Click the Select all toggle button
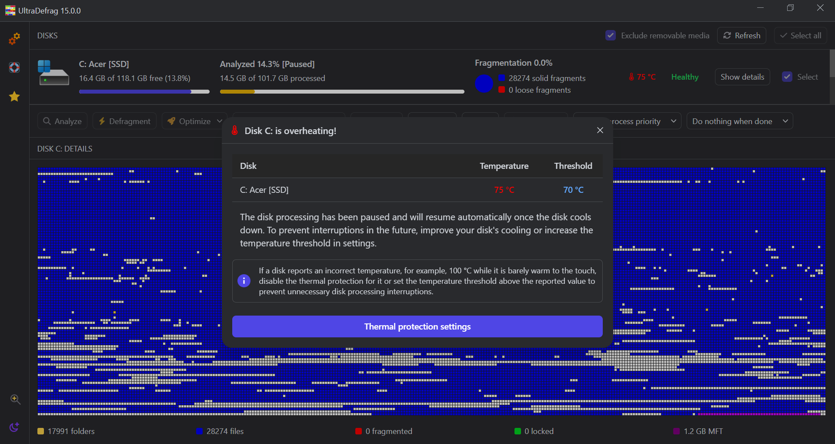Image resolution: width=835 pixels, height=444 pixels. [800, 36]
